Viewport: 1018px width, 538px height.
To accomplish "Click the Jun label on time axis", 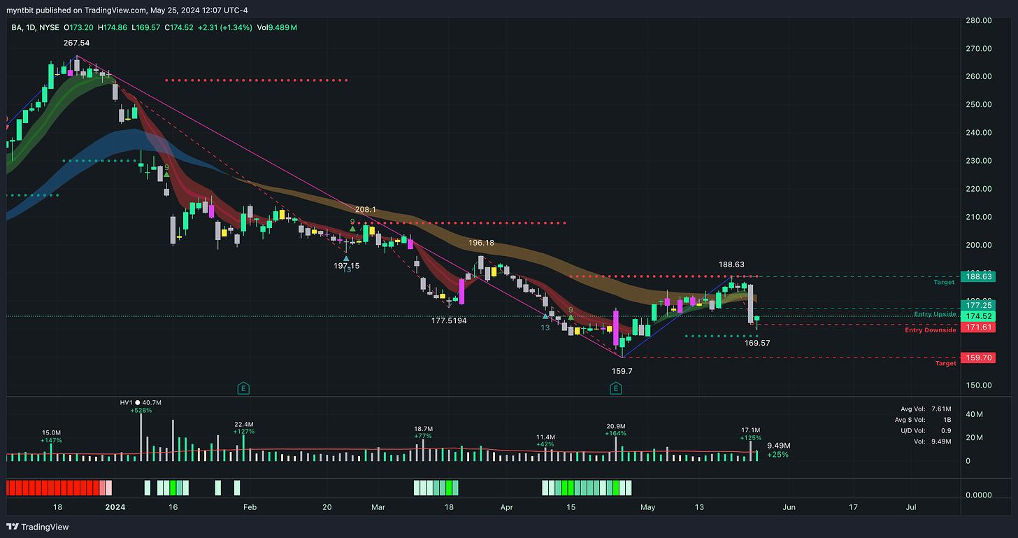I will coord(789,507).
